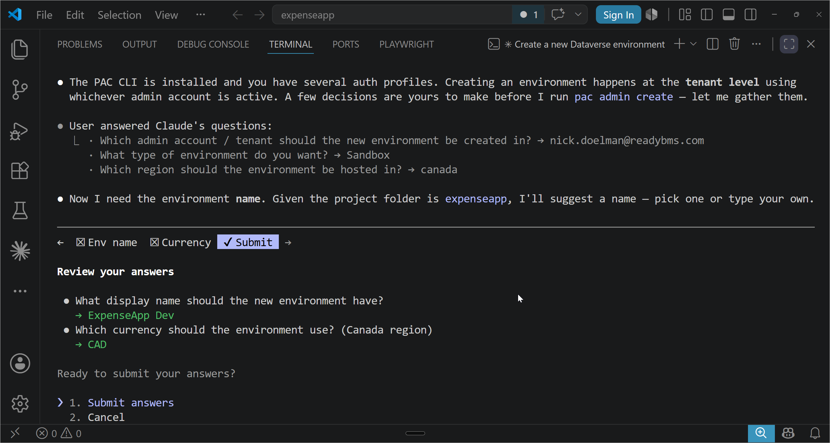Click the CAD currency answer
This screenshot has height=443, width=830.
coord(97,344)
